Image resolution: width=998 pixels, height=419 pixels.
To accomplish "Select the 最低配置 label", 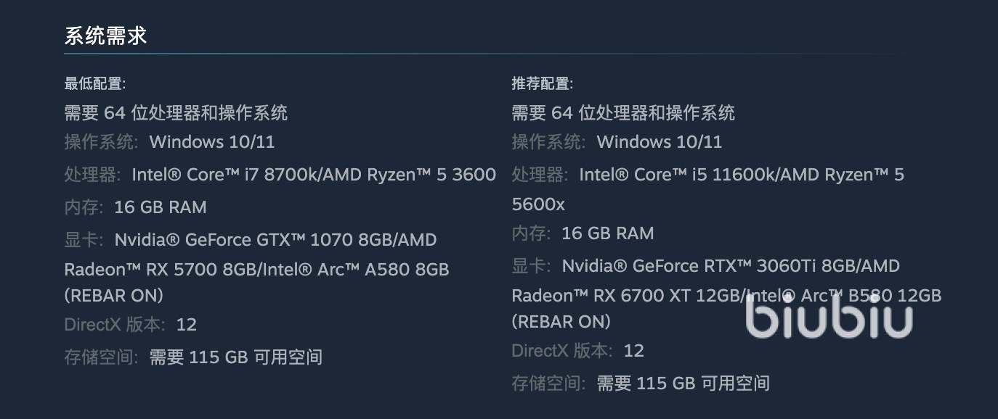I will [94, 83].
